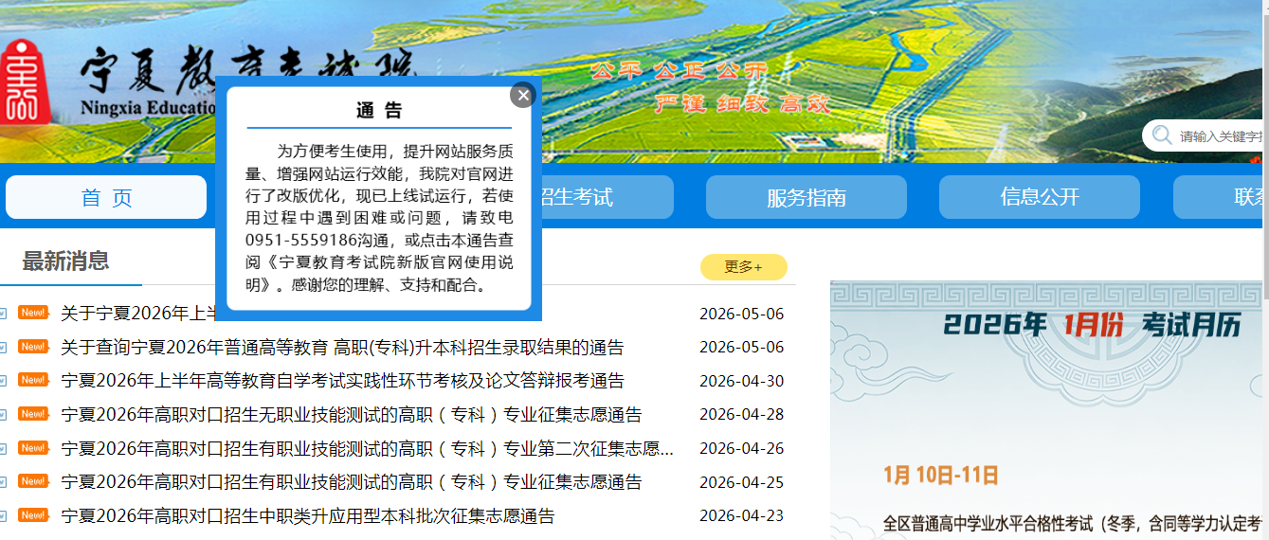The width and height of the screenshot is (1269, 540).
Task: Click the search magnifier icon
Action: point(1161,136)
